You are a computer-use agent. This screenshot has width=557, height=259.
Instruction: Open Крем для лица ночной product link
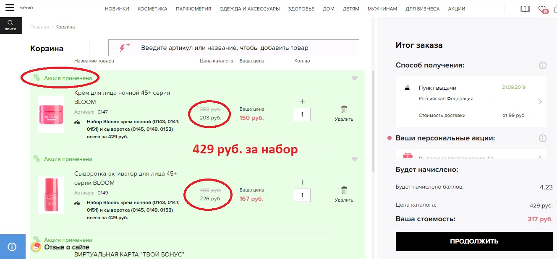(x=122, y=97)
